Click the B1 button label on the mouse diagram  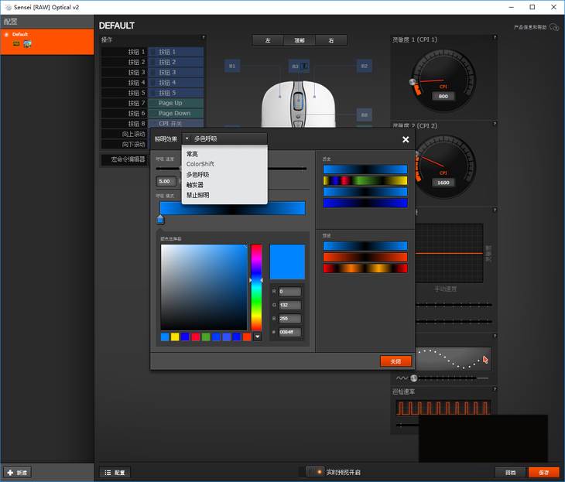coord(232,66)
